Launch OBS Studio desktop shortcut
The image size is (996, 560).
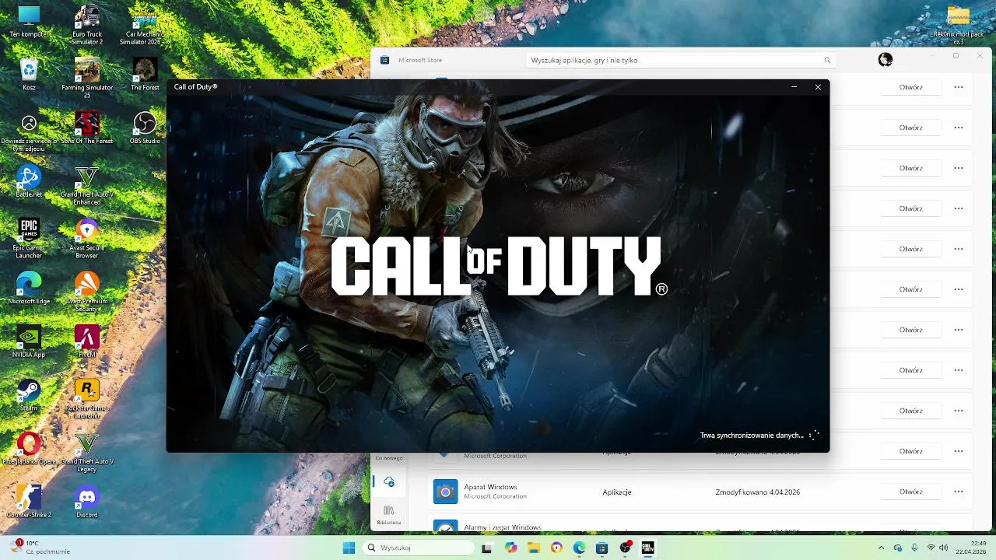pyautogui.click(x=145, y=128)
